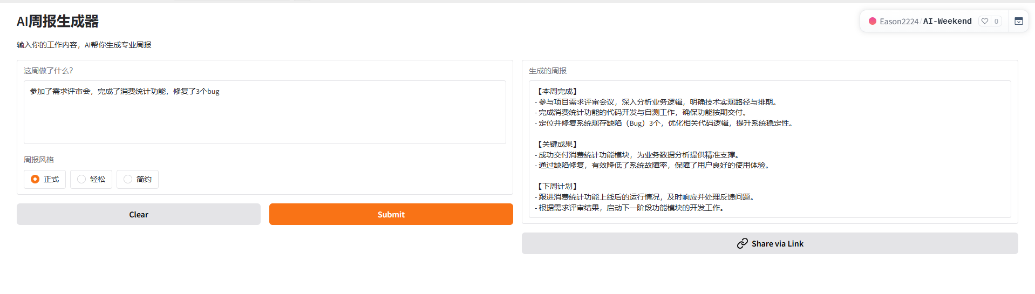
Task: Click the line starting 完成消费统计功能的代码开发
Action: tap(643, 113)
